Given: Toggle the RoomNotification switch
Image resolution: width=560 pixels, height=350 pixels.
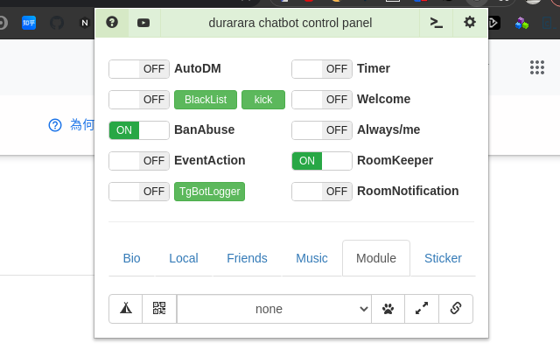Looking at the screenshot, I should (322, 192).
